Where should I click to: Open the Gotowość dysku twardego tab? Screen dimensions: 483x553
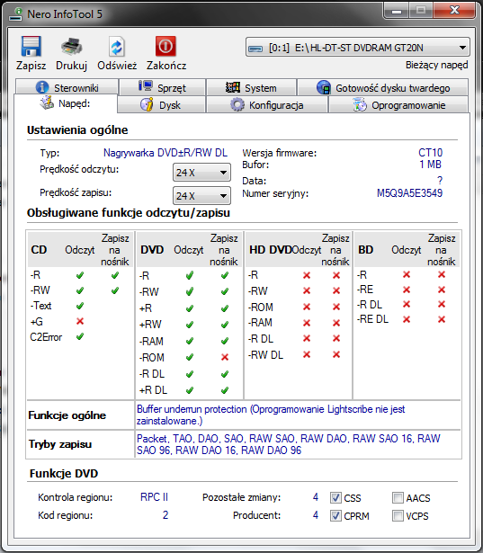pyautogui.click(x=383, y=87)
